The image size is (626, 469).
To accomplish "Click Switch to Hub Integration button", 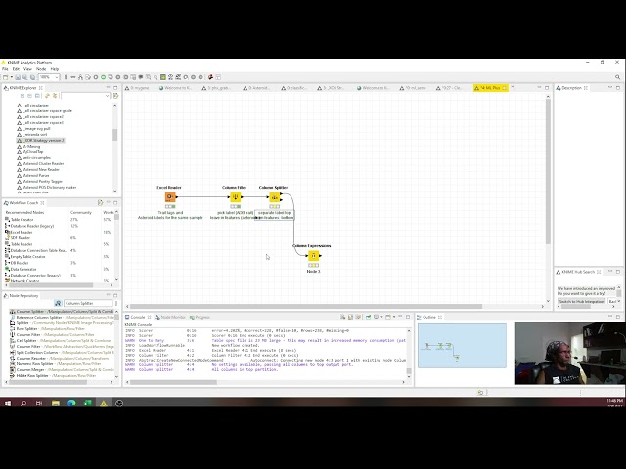I will click(581, 302).
